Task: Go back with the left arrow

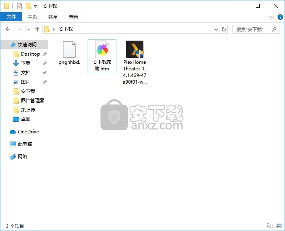Action: click(8, 29)
